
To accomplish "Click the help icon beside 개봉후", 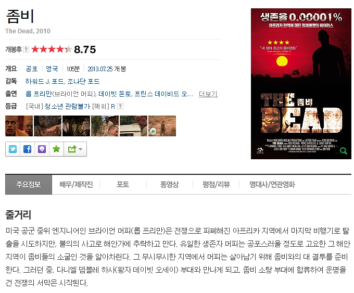I will pos(26,49).
